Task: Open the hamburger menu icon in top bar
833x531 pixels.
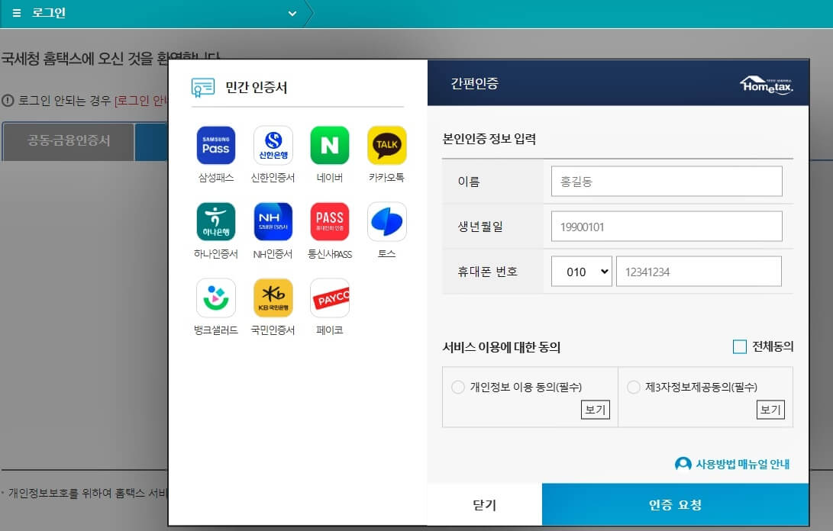Action: (17, 13)
